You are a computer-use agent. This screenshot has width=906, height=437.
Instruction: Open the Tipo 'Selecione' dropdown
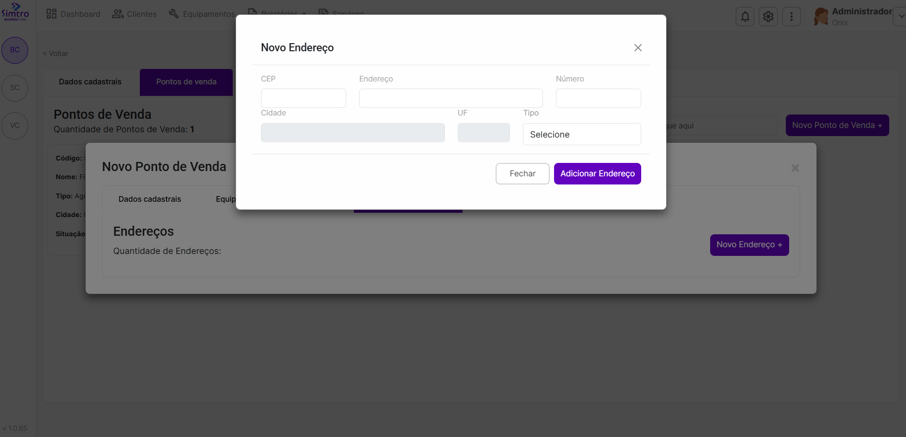coord(581,134)
